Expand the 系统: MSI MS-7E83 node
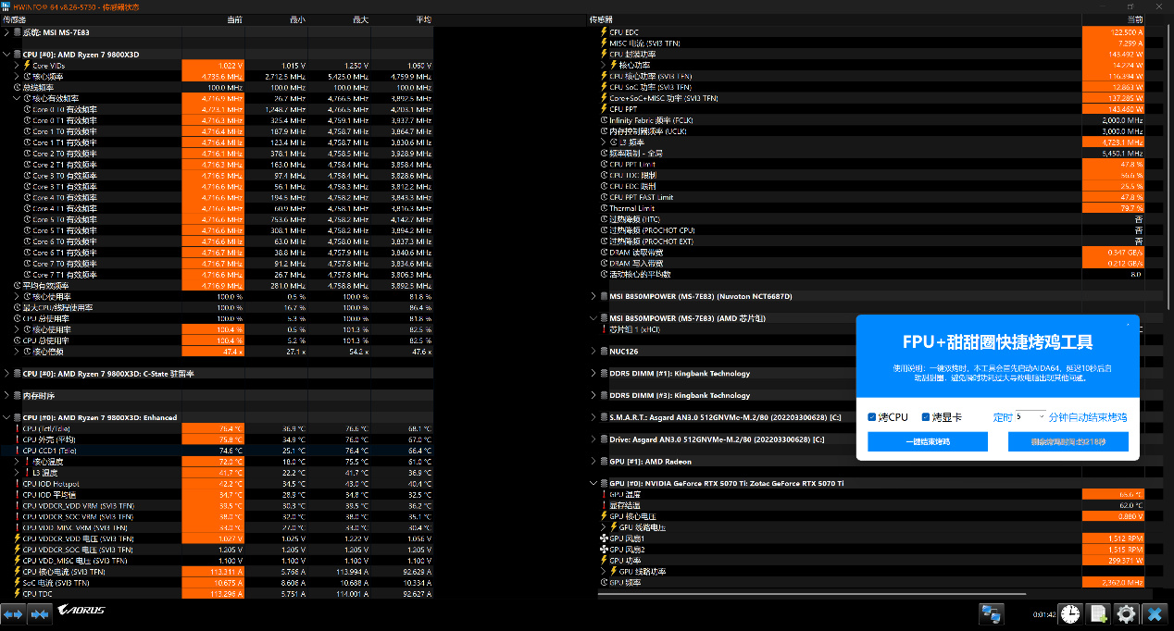This screenshot has height=631, width=1174. (x=7, y=32)
